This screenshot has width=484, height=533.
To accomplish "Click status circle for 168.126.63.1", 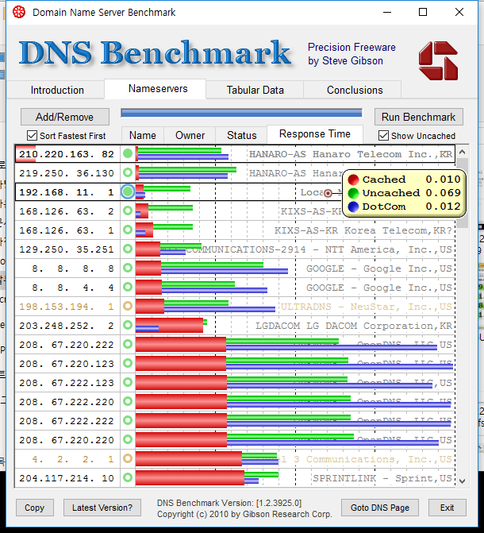I will point(128,230).
